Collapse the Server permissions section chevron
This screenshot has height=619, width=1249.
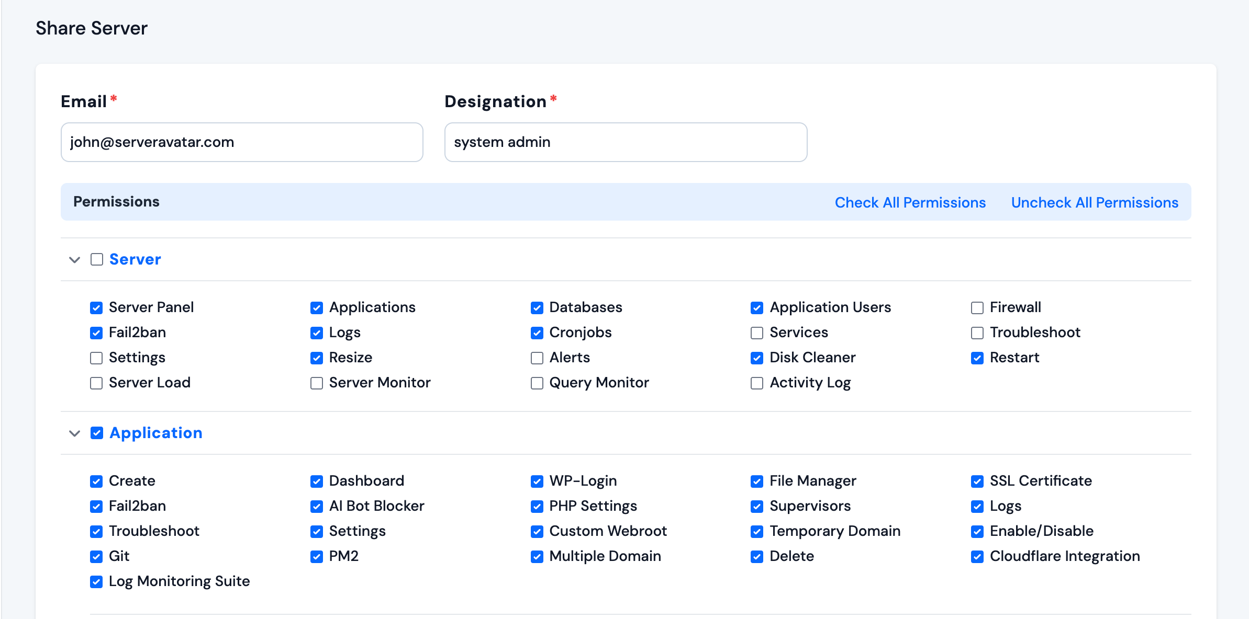pyautogui.click(x=74, y=260)
